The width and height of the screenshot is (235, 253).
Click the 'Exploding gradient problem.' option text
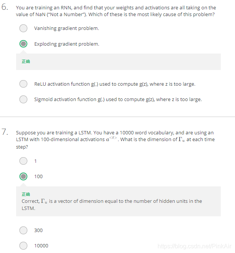click(67, 44)
